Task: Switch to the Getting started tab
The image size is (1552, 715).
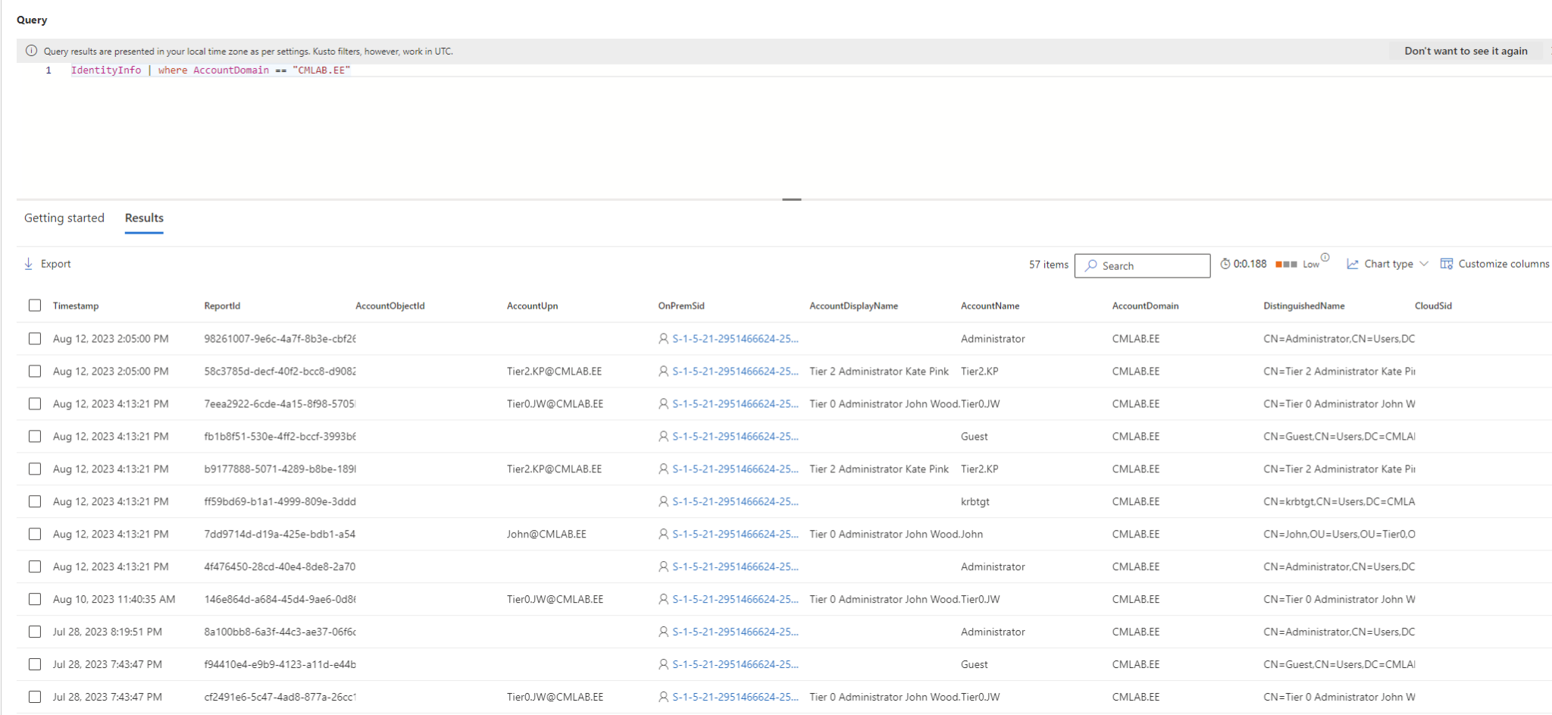Action: tap(64, 218)
